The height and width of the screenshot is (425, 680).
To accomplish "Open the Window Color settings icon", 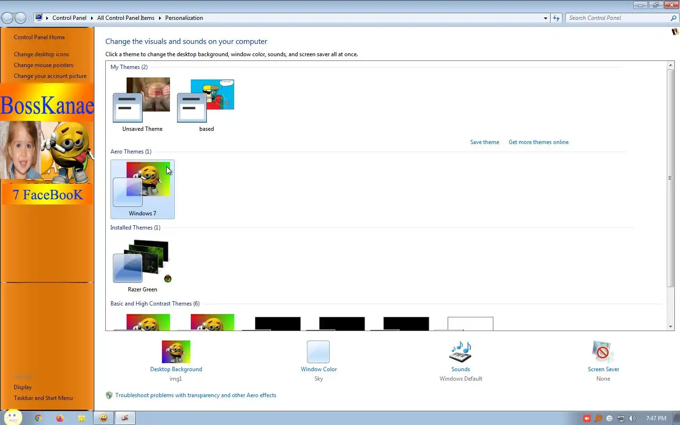I will pyautogui.click(x=318, y=352).
